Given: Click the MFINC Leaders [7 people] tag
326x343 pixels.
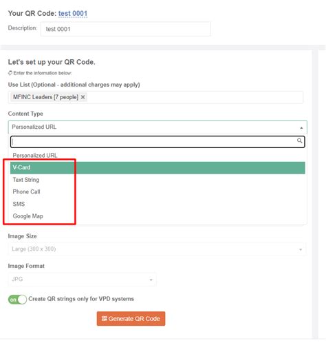Looking at the screenshot, I should (45, 97).
